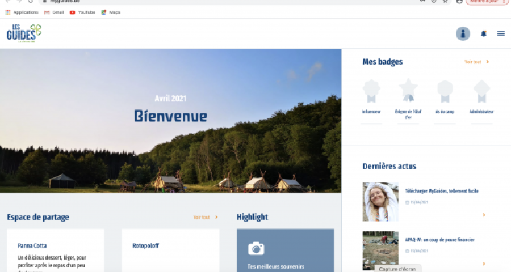Viewport: 511px width, 272px height.
Task: Open the Panna Cotta share card
Action: (56, 250)
